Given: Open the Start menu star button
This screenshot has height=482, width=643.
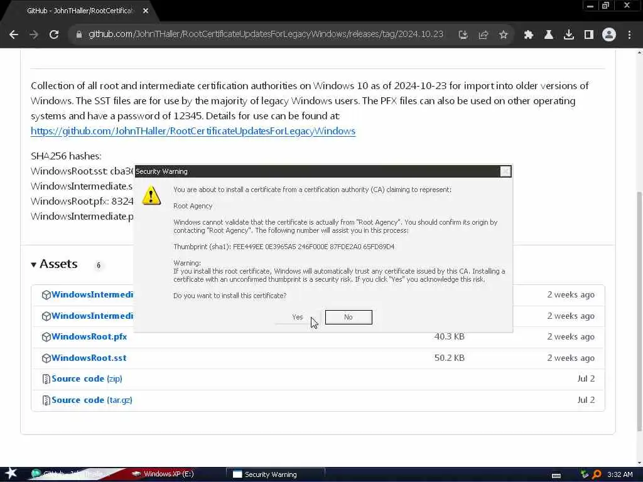Looking at the screenshot, I should coord(11,474).
